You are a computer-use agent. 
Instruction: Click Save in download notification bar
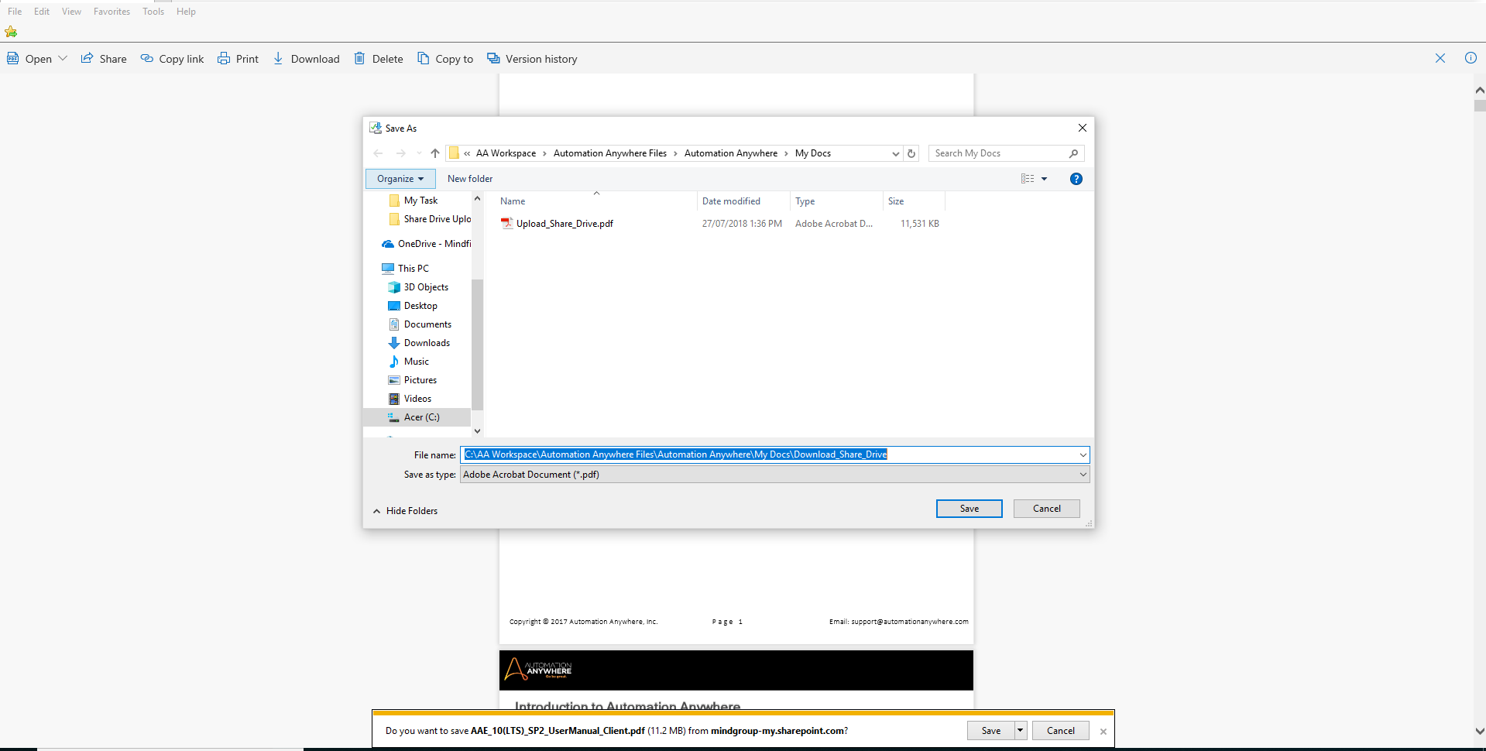click(990, 731)
